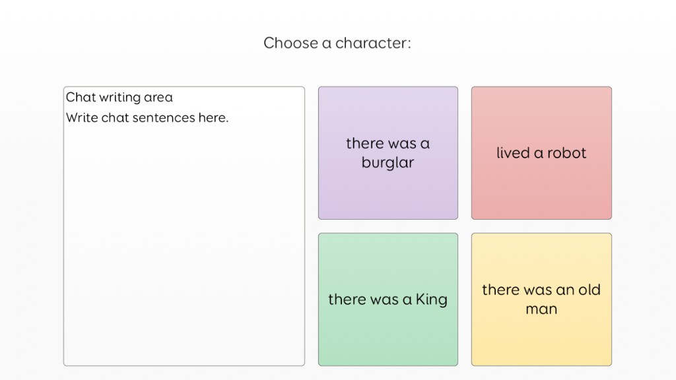
Task: Click the "there was a King" text
Action: coord(388,300)
